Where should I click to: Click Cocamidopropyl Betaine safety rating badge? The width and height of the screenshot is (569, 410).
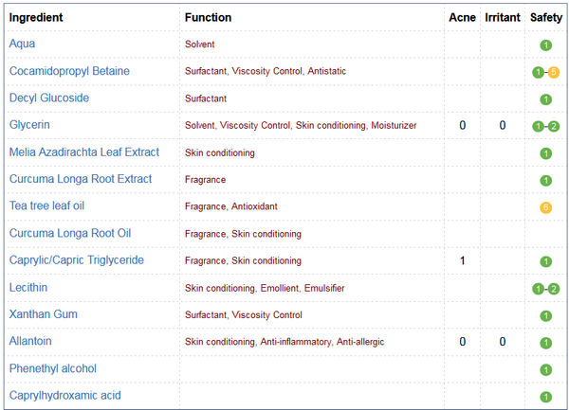click(x=546, y=72)
